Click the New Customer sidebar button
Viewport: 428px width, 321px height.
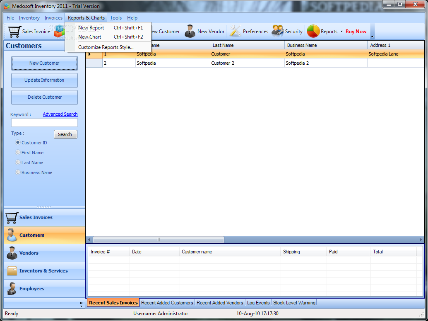pos(44,63)
